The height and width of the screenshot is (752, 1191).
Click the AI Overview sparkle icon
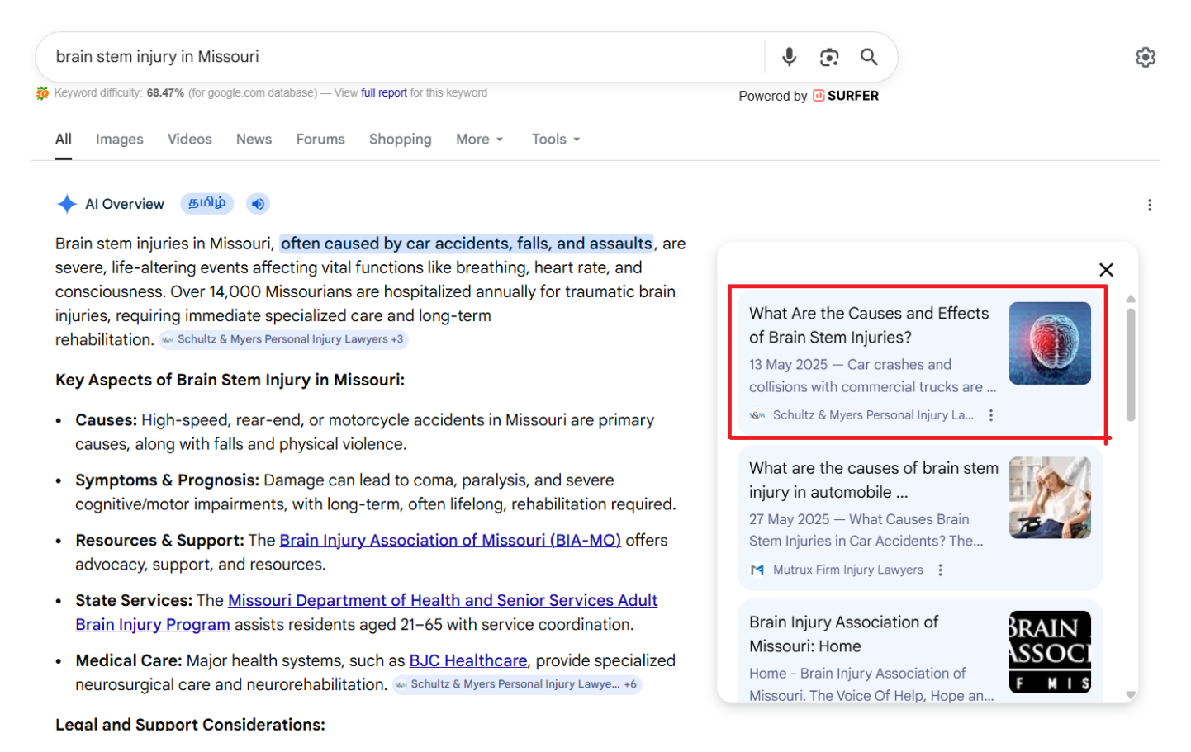point(66,204)
